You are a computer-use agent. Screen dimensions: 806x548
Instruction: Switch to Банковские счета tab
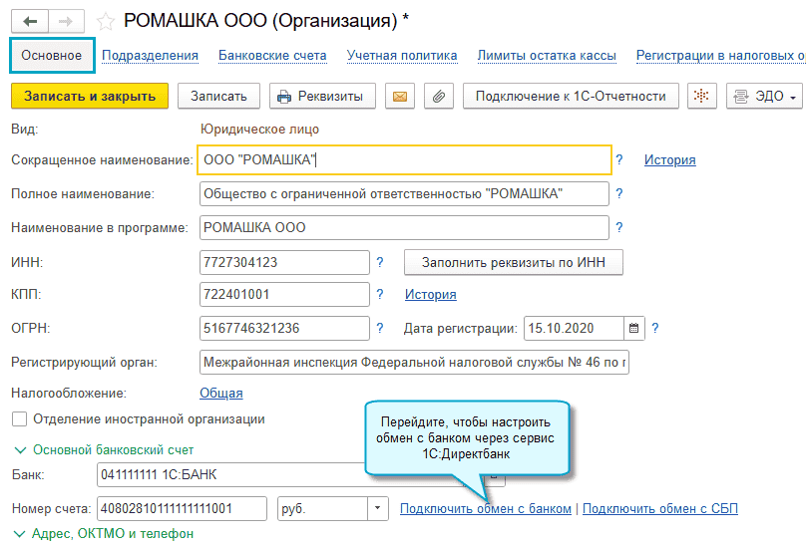click(272, 56)
